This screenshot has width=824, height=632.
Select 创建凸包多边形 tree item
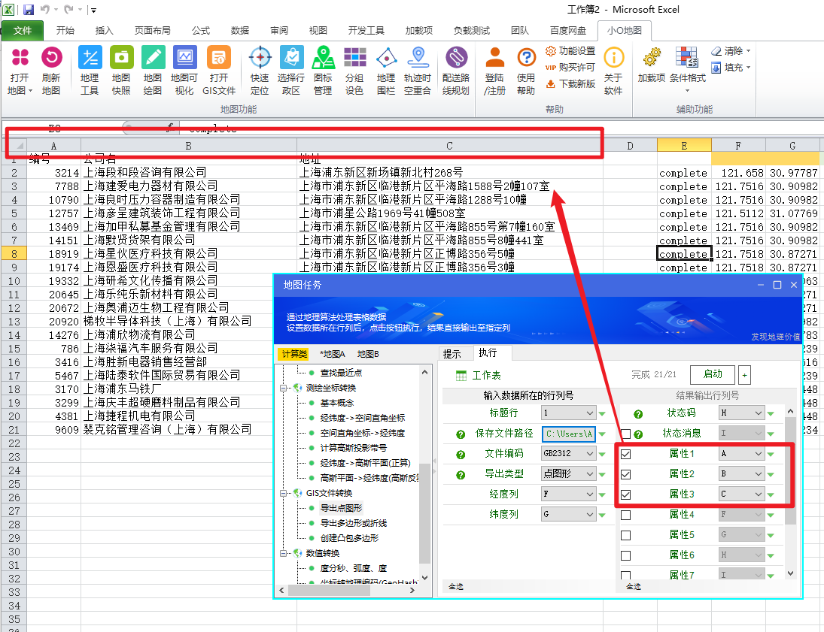pos(349,538)
